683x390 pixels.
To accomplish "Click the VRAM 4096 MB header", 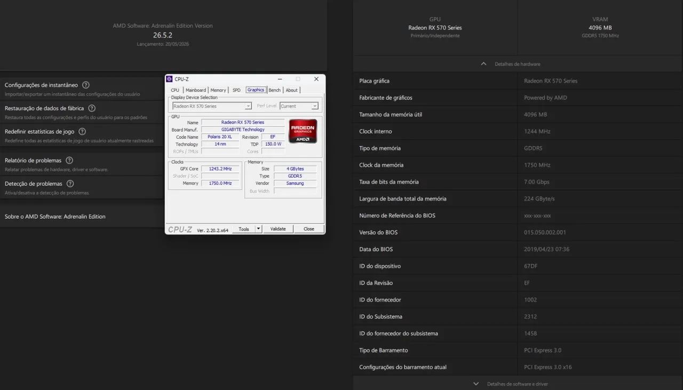I will click(600, 28).
